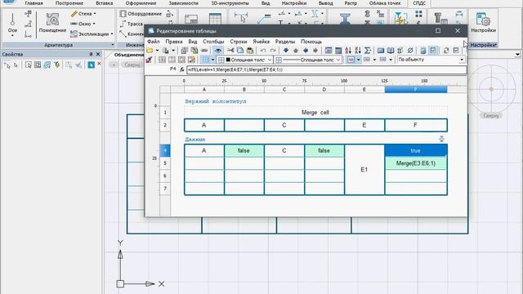Open text alignment dropdown arrow
The image size is (523, 294).
click(x=358, y=60)
